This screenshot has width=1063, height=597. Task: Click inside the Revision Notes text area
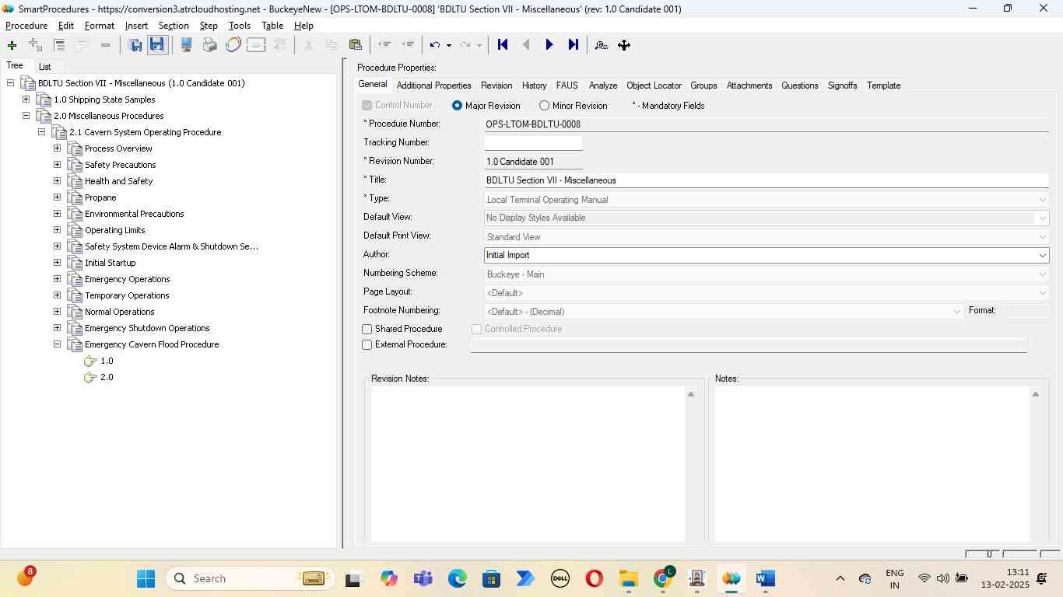(x=528, y=464)
